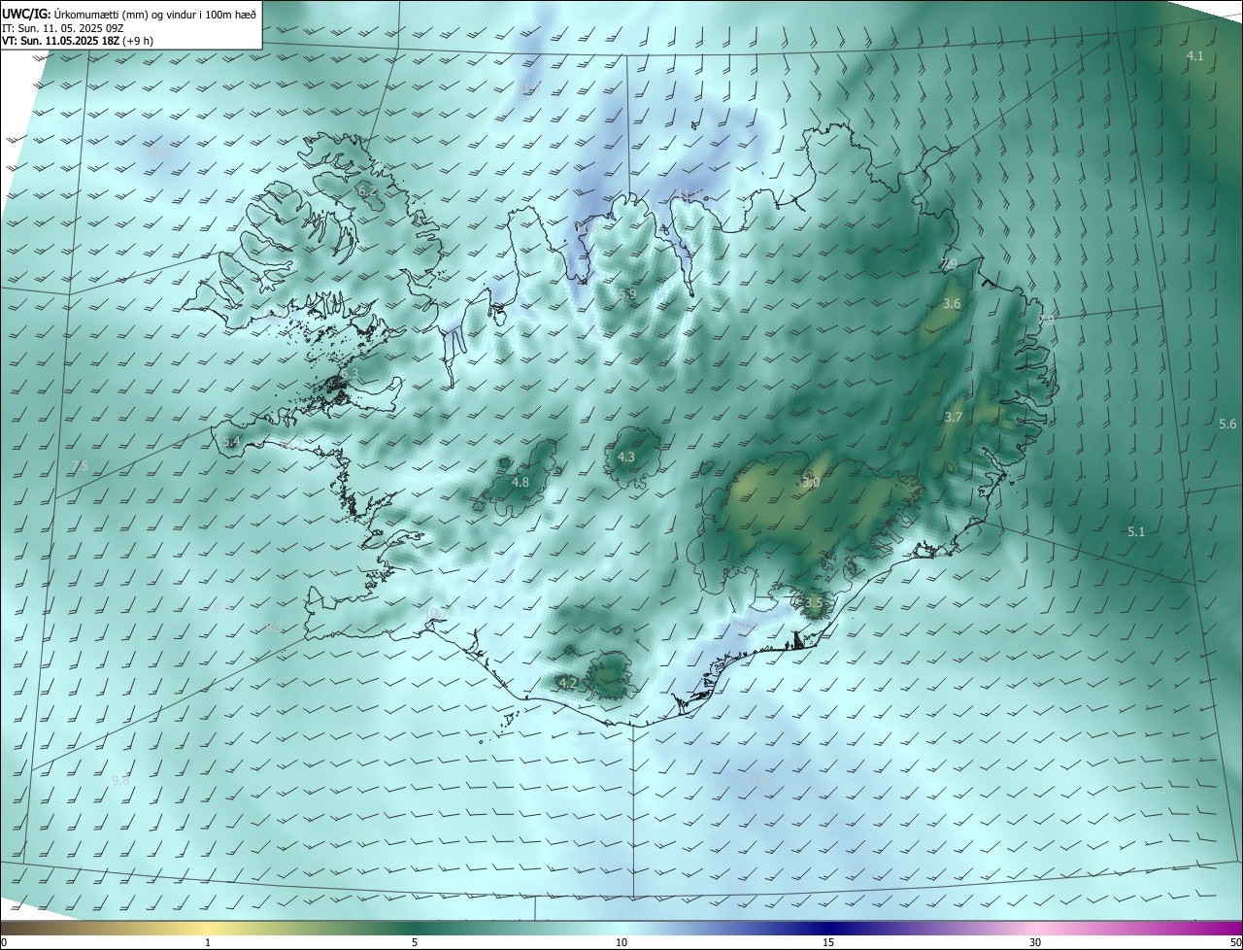This screenshot has height=950, width=1243.
Task: Select the 5 tick on the colour scale
Action: coord(415,943)
